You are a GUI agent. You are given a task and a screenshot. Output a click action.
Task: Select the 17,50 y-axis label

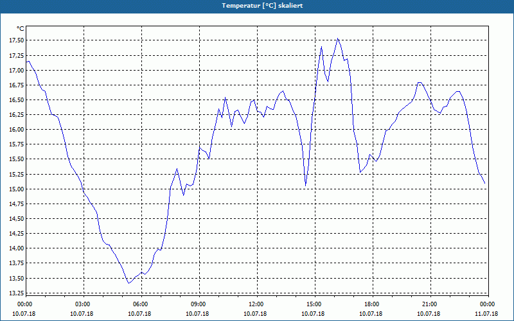(x=16, y=40)
